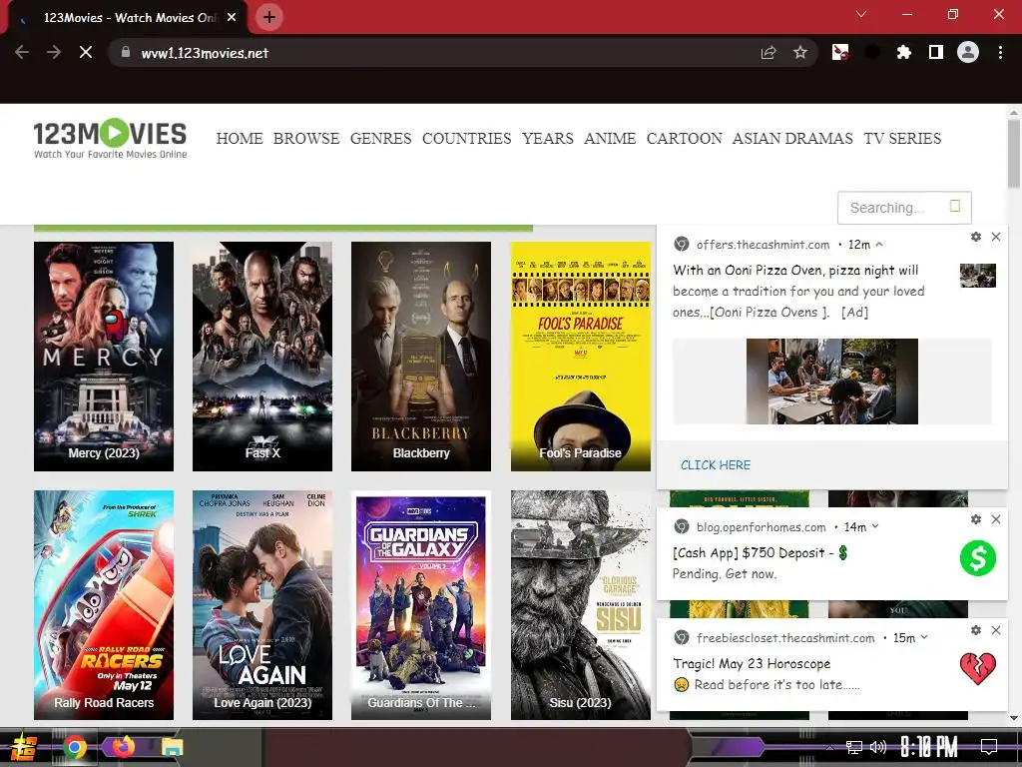This screenshot has width=1022, height=767.
Task: Open the CARTOON navigation item
Action: coord(685,138)
